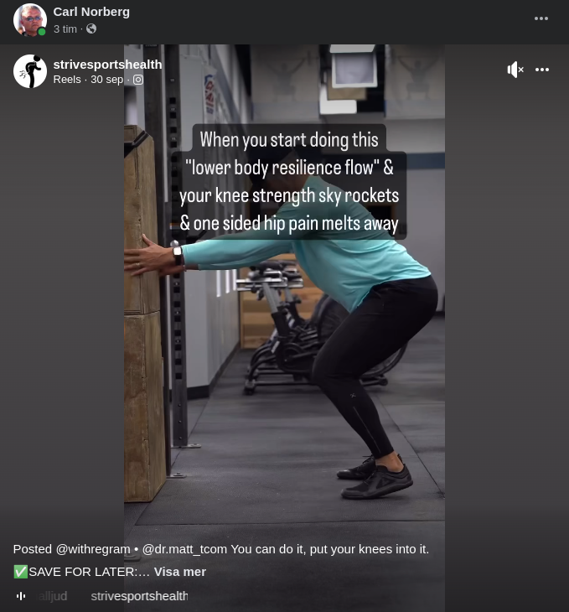
Task: Click the Instagram icon beside date
Action: point(138,80)
